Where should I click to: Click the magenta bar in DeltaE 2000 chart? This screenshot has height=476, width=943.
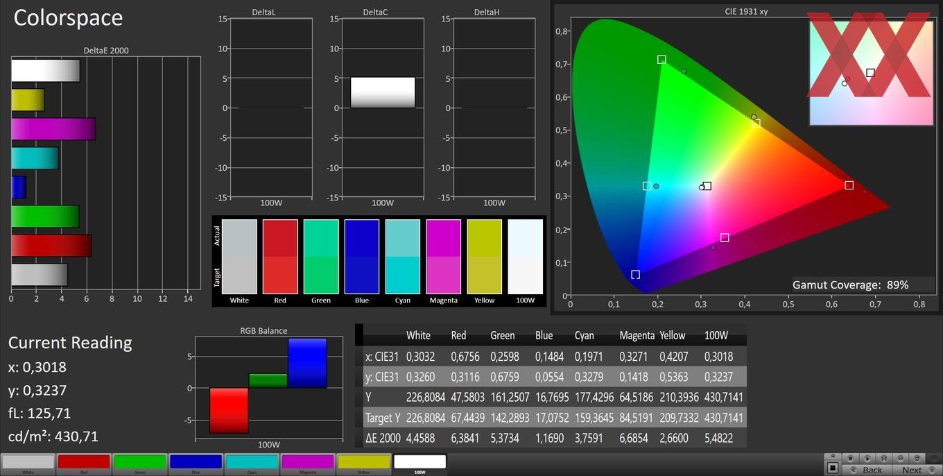53,129
